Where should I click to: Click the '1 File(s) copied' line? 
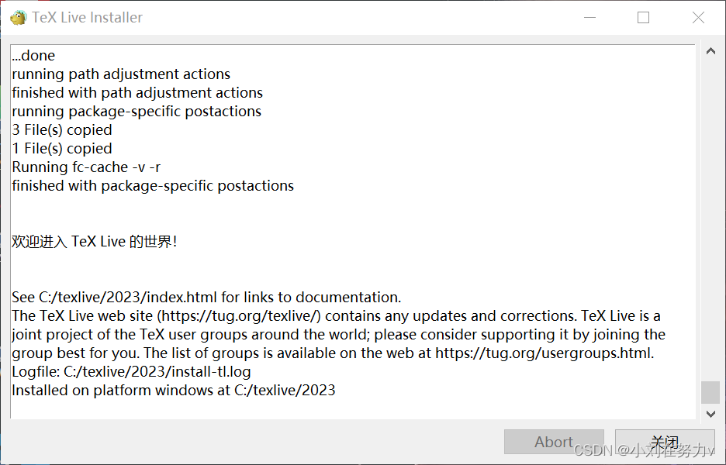click(61, 149)
